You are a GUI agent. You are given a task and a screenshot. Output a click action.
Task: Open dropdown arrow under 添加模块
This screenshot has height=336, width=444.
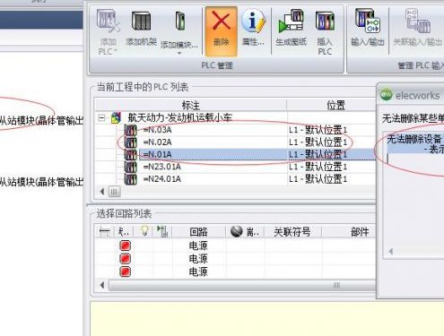pyautogui.click(x=179, y=54)
